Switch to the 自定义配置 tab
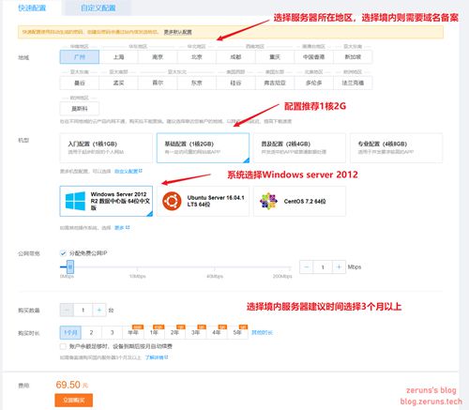 (x=98, y=8)
